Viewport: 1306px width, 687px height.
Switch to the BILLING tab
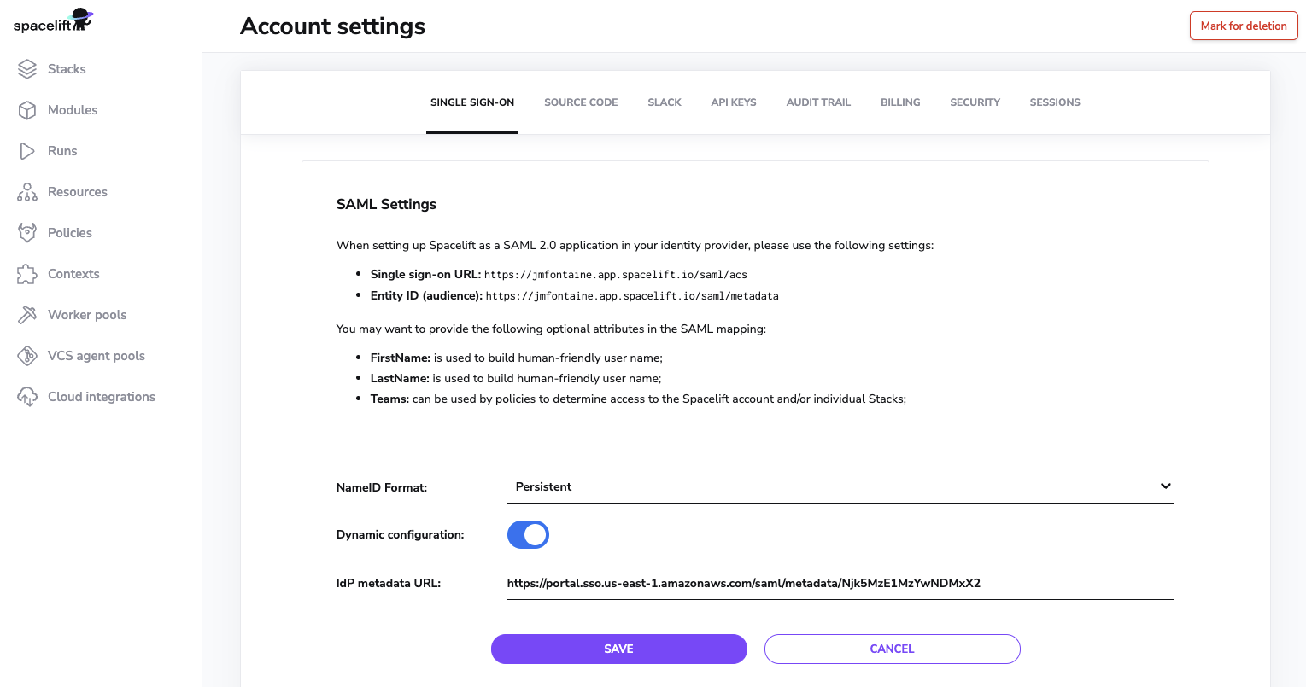(x=900, y=102)
